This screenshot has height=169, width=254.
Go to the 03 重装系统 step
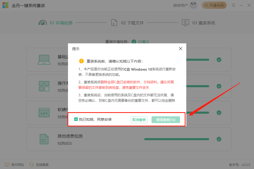204,23
